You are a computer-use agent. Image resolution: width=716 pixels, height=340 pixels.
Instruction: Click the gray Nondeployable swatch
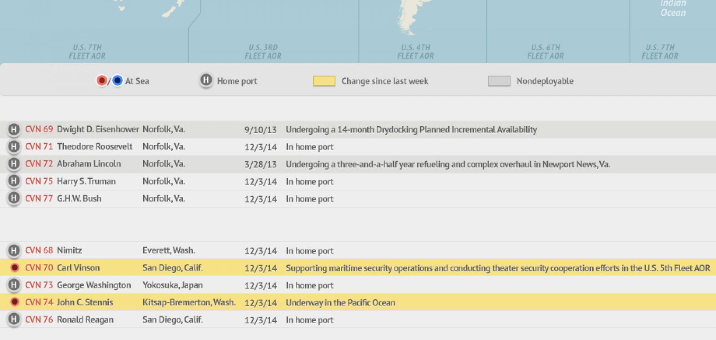point(499,81)
